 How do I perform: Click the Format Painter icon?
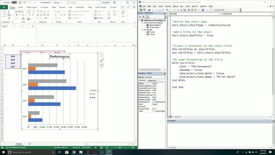point(9,18)
